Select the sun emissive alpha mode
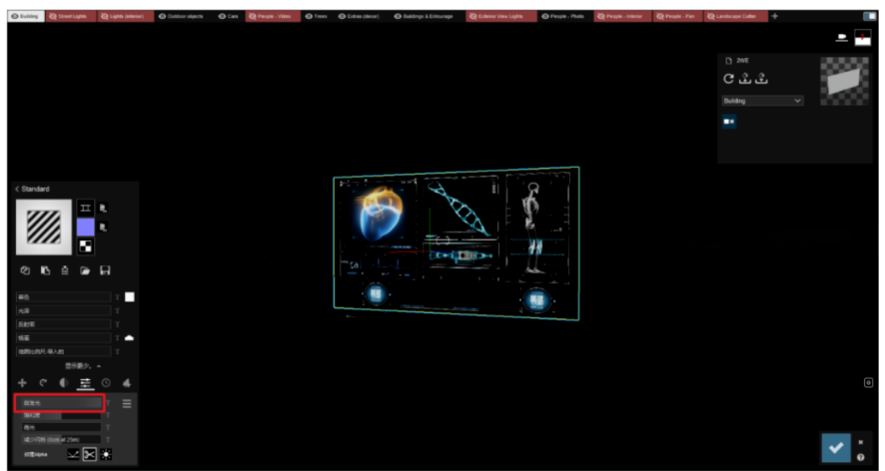The width and height of the screenshot is (885, 471). pyautogui.click(x=106, y=454)
